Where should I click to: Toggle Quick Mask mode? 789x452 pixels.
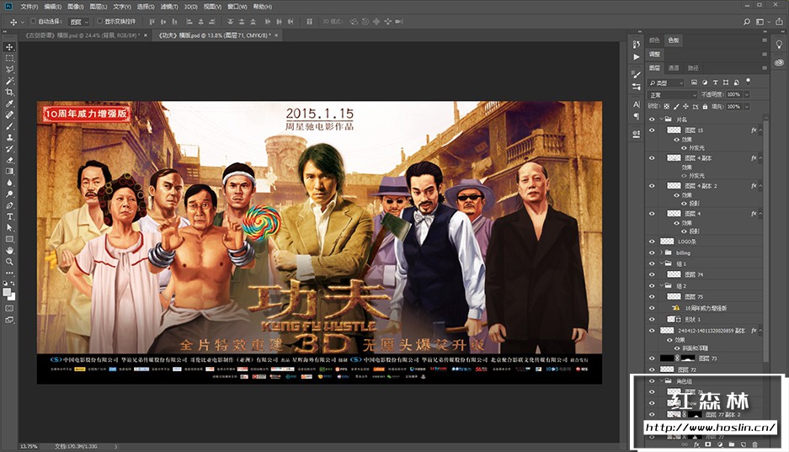(9, 308)
